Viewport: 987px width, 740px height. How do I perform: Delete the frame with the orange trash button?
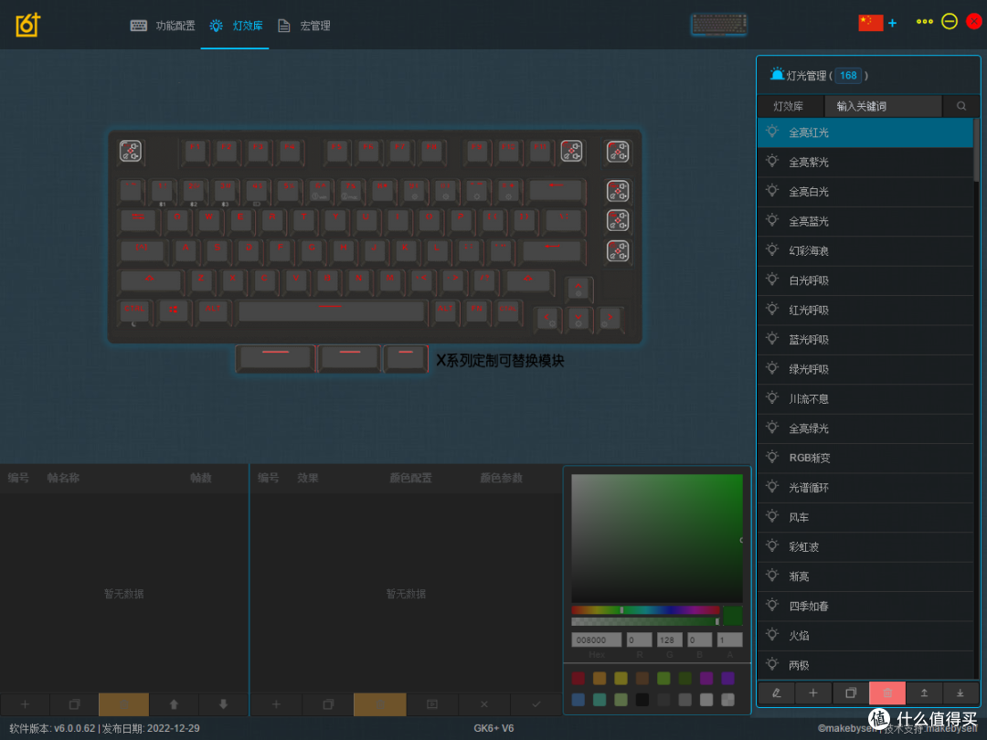(124, 704)
